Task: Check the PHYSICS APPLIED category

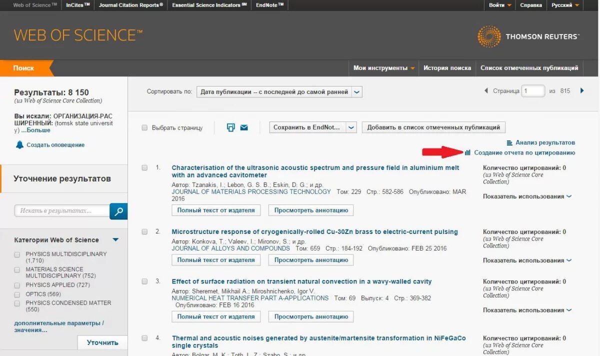Action: coord(17,285)
